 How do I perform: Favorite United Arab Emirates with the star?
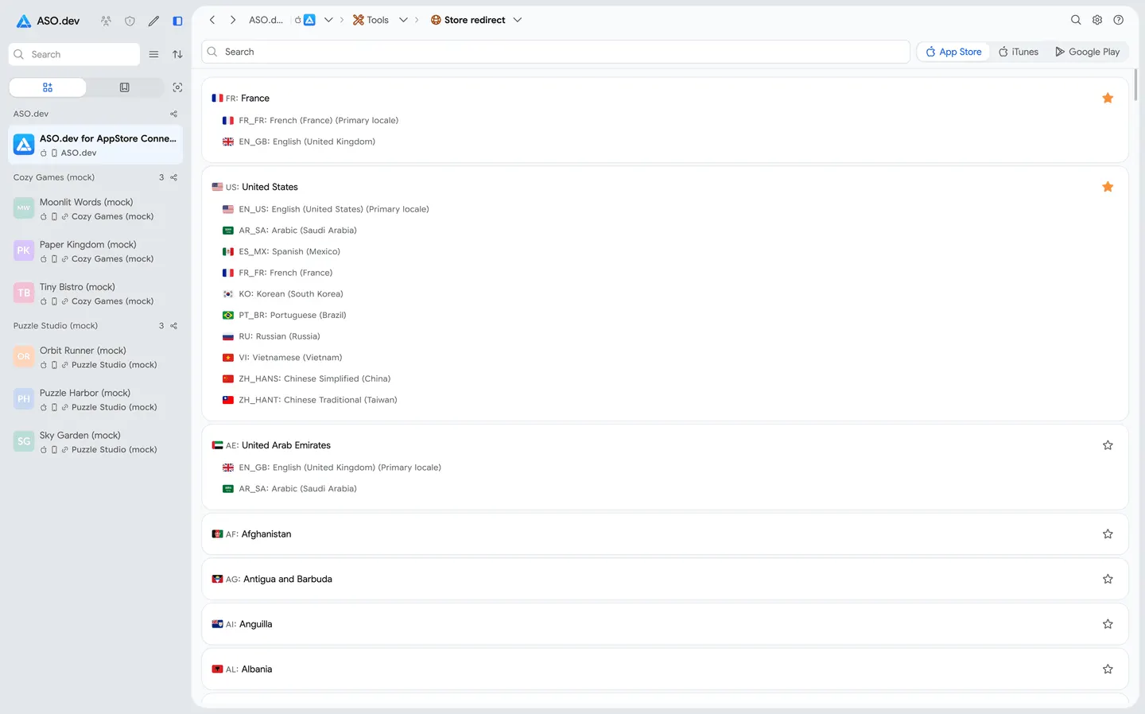coord(1108,445)
